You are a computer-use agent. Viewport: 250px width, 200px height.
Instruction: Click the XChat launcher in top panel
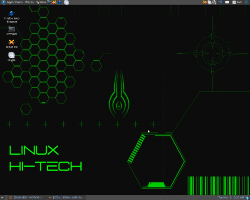tap(54, 2)
